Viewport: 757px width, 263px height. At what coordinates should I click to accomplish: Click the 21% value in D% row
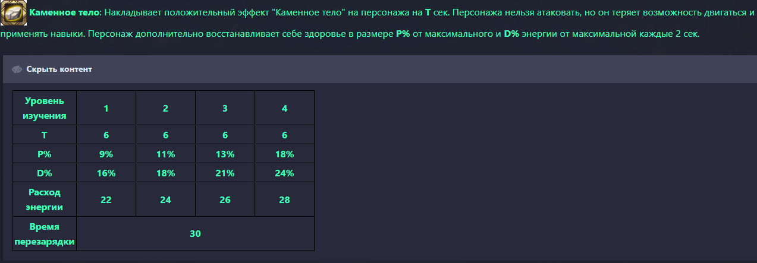coord(225,173)
